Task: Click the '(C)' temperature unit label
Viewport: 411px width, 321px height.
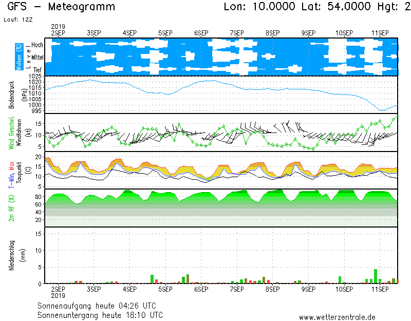Action: [28, 170]
